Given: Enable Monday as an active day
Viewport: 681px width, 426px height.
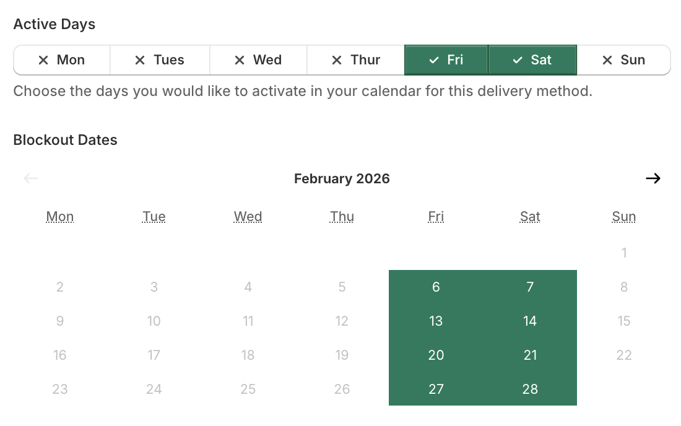Looking at the screenshot, I should coord(62,59).
